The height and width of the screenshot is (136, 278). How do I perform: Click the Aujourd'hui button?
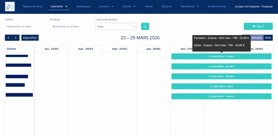[x=30, y=38]
